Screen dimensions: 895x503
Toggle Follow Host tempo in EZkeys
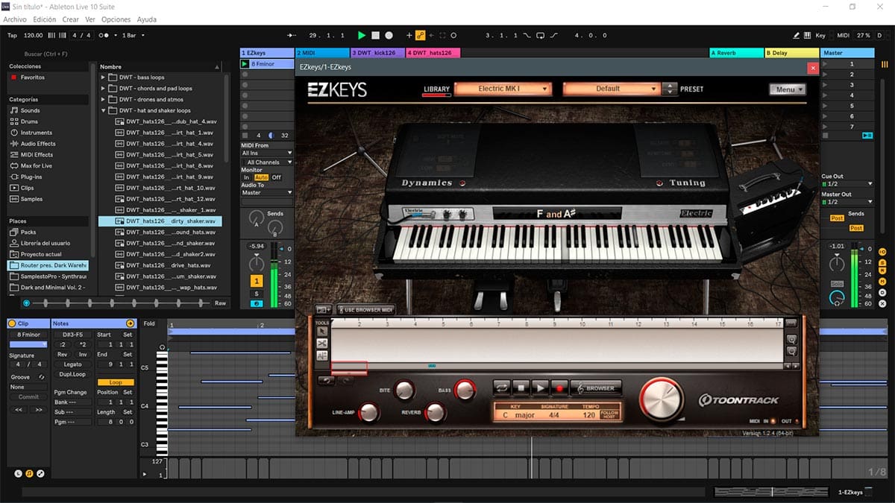610,413
